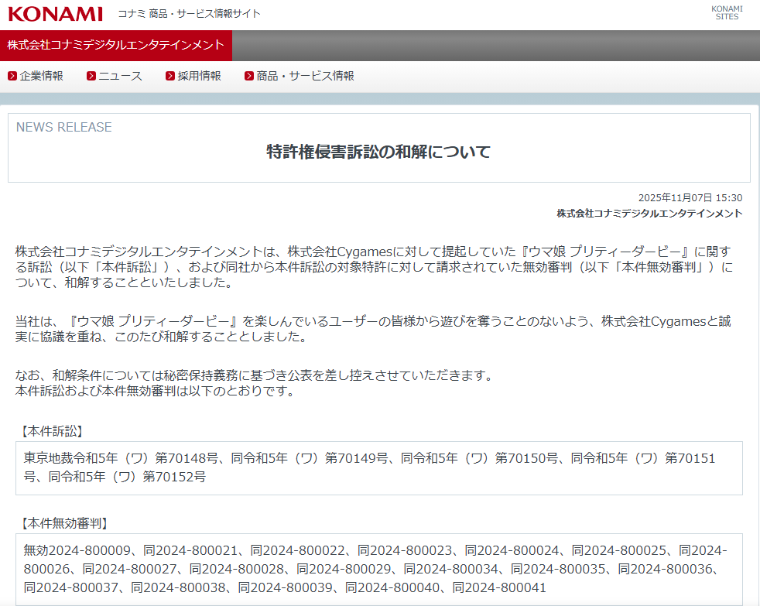Viewport: 760px width, 606px height.
Task: Click the コナミ 商品・サービス情報サイト header text
Action: tap(189, 14)
